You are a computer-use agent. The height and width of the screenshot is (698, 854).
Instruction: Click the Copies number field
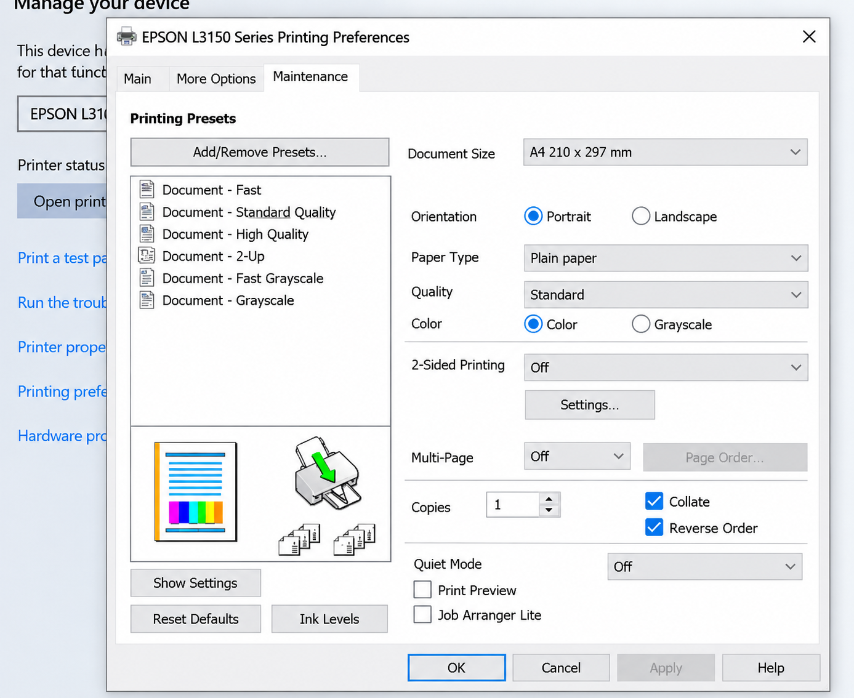(x=513, y=505)
